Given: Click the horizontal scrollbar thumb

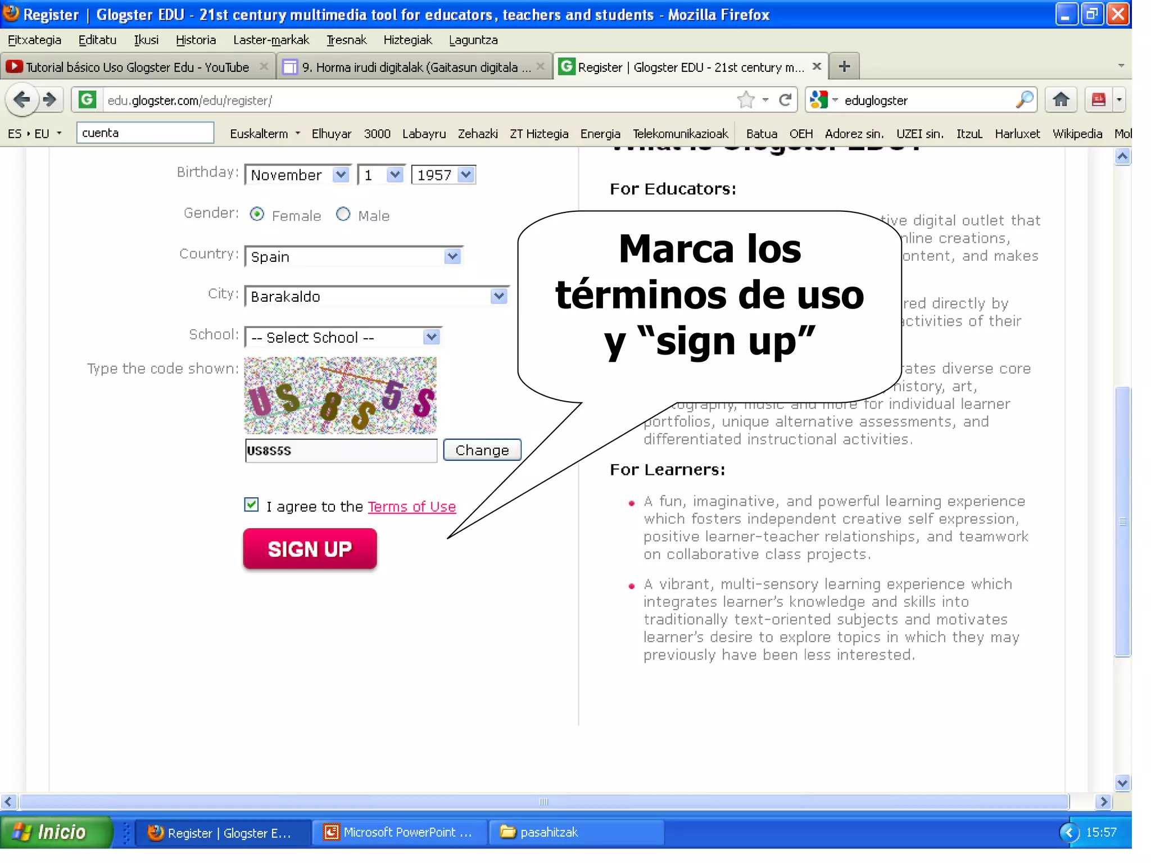Looking at the screenshot, I should tap(543, 801).
